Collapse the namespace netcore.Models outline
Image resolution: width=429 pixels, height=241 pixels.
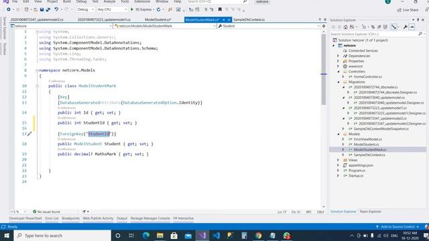coord(37,70)
